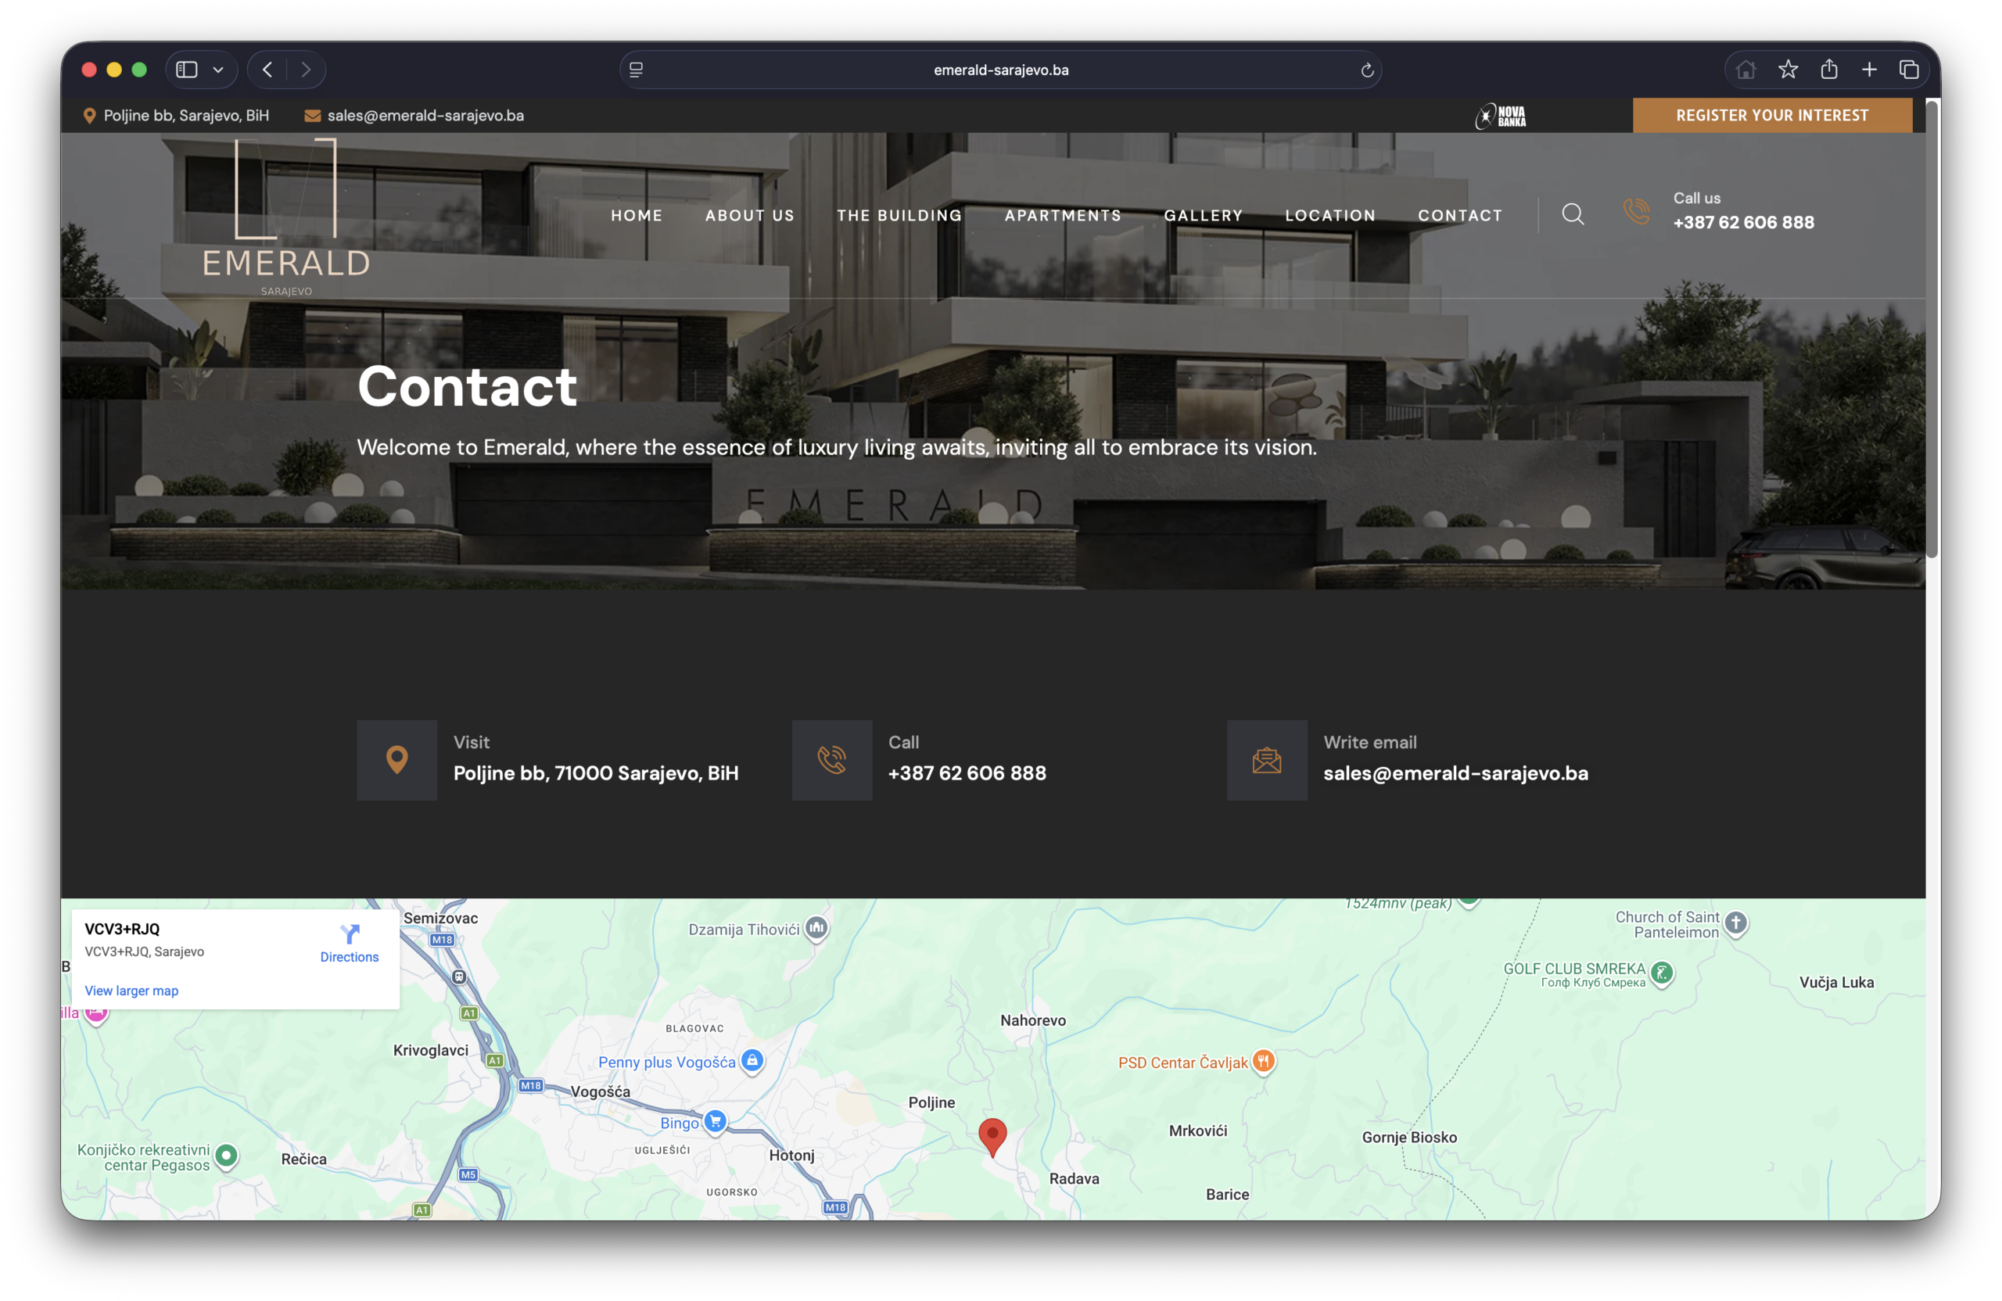This screenshot has width=2002, height=1301.
Task: Click the Share icon in Safari toolbar
Action: tap(1828, 70)
